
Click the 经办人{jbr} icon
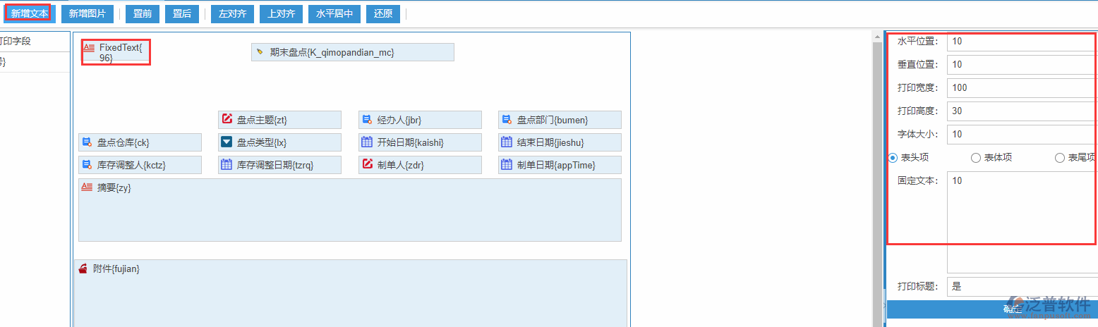(367, 119)
